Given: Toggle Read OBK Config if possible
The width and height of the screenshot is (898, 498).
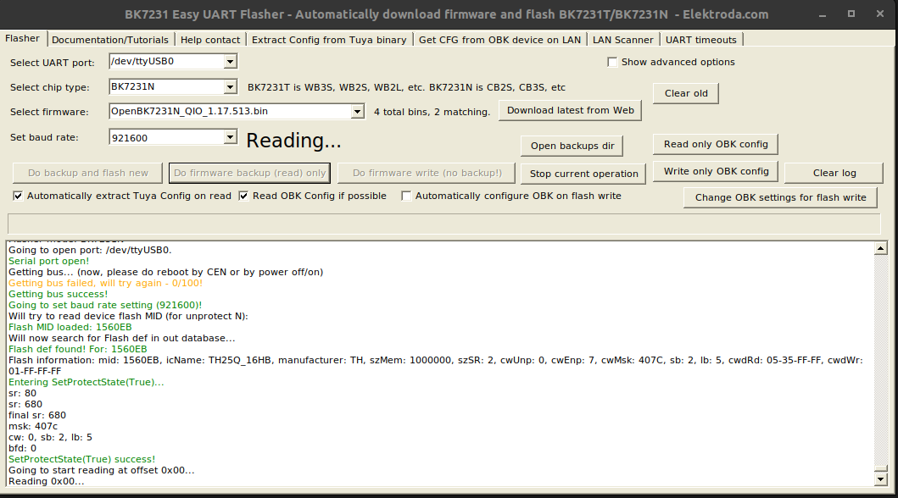Looking at the screenshot, I should click(243, 196).
